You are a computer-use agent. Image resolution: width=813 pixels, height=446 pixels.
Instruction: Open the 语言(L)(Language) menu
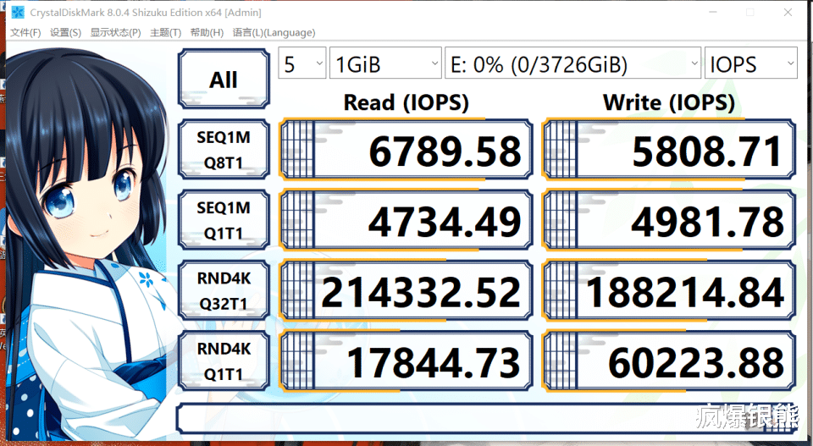click(274, 33)
